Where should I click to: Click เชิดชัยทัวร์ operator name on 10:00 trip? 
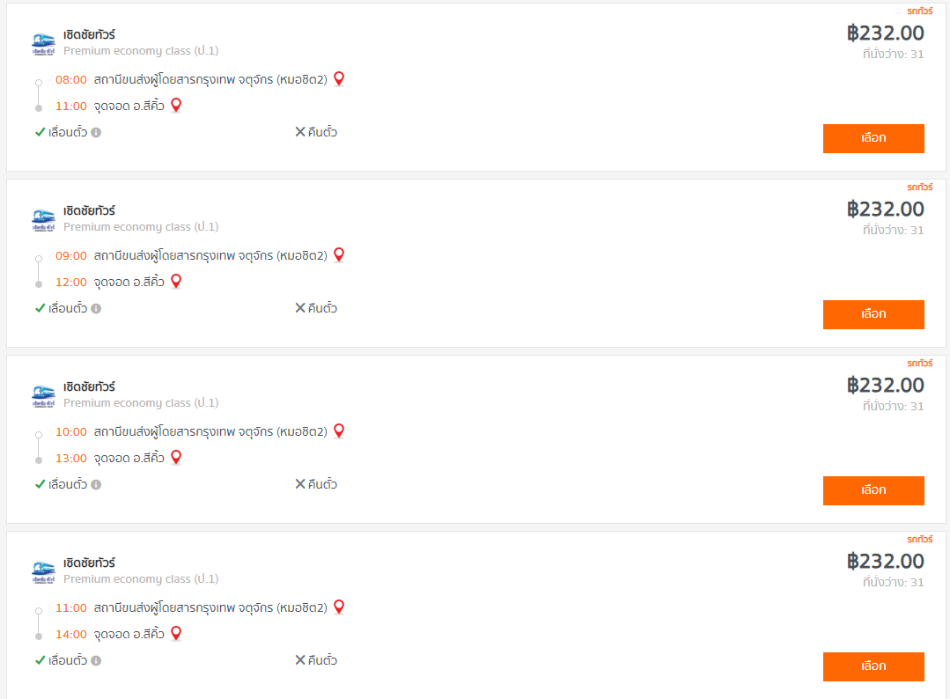coord(89,386)
